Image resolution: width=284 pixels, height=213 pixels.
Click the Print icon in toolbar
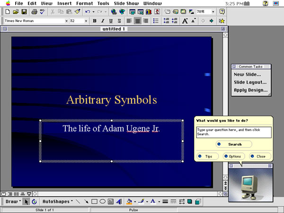click(x=35, y=11)
